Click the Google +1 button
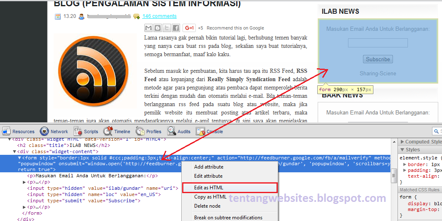 (189, 27)
